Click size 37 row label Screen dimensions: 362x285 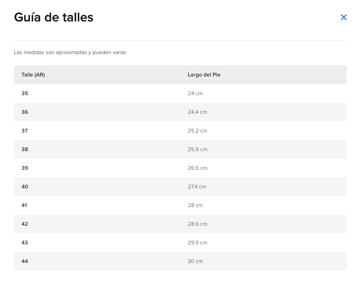[24, 131]
